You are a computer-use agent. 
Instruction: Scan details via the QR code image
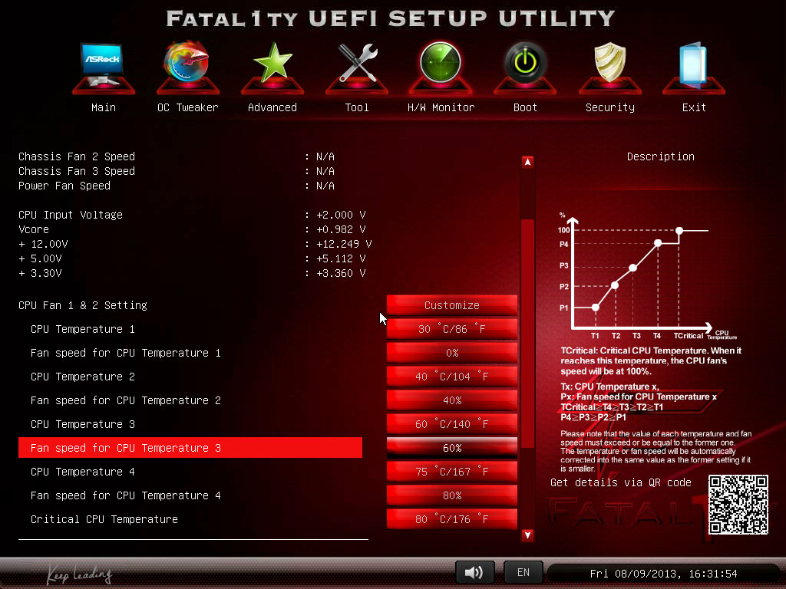pos(739,505)
